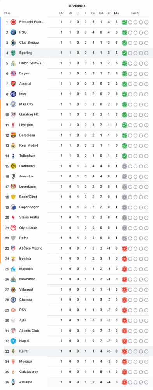
Task: Click the Last 5 column header
Action: pyautogui.click(x=135, y=13)
